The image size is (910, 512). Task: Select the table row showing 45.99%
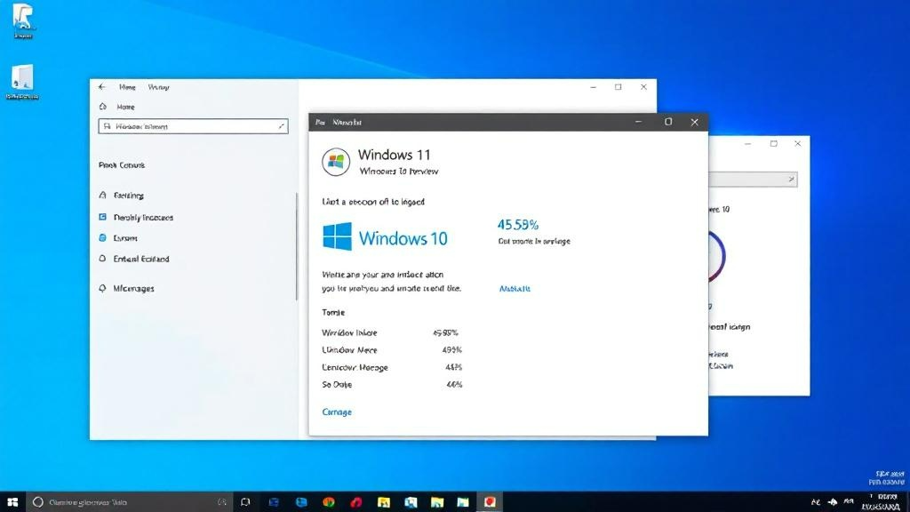pos(392,332)
